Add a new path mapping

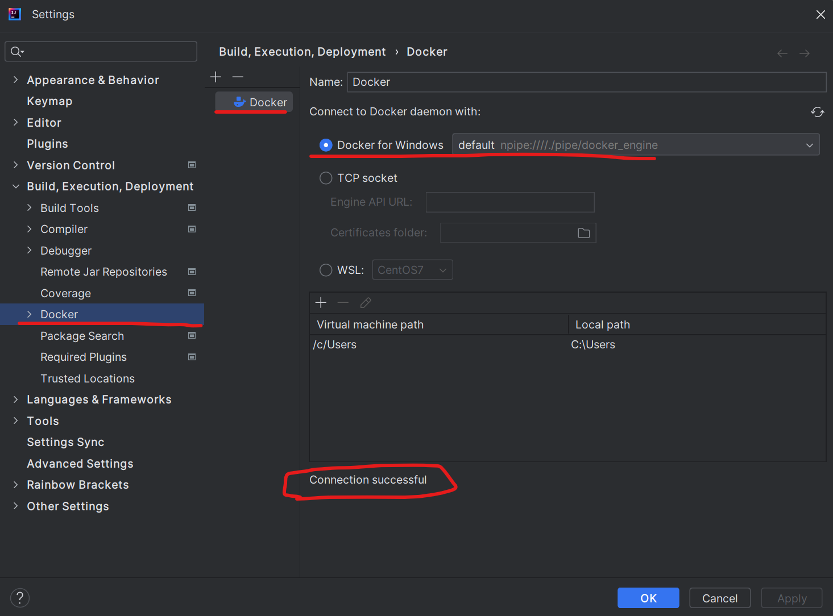(x=321, y=302)
